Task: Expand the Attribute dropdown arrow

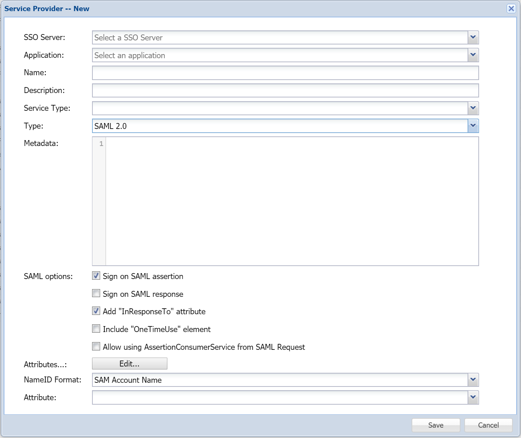Action: point(473,398)
